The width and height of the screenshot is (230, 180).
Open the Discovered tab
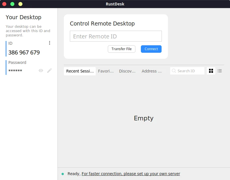(127, 71)
